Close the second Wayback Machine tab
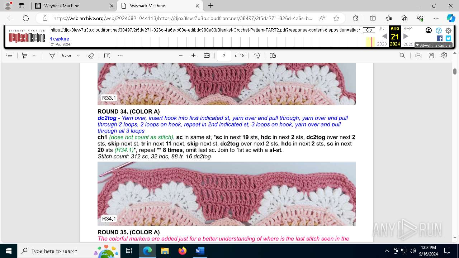Viewport: 459px width, 258px height. tap(197, 6)
